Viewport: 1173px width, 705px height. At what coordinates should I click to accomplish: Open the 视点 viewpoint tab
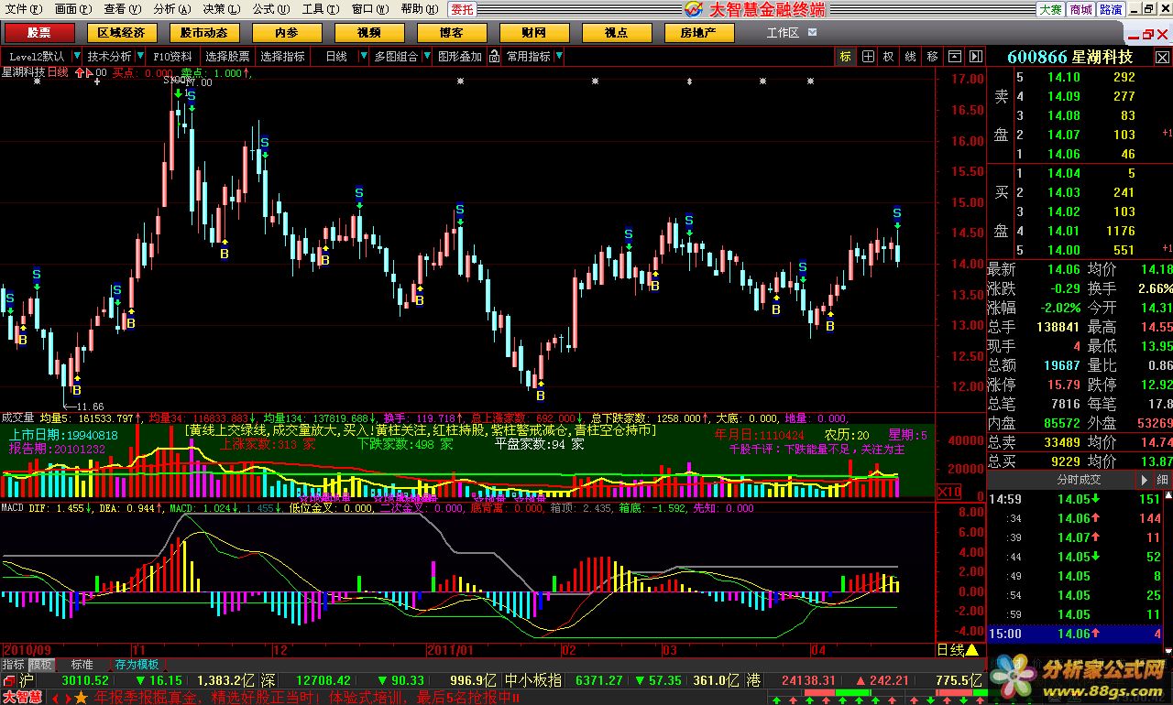(x=616, y=32)
